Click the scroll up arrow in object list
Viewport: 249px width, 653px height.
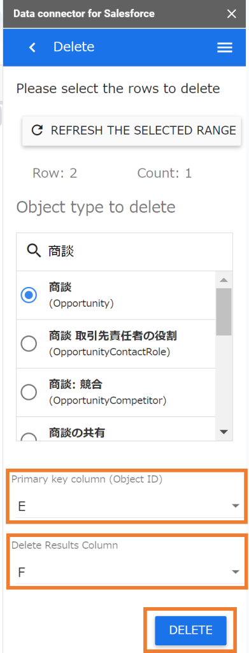224,280
